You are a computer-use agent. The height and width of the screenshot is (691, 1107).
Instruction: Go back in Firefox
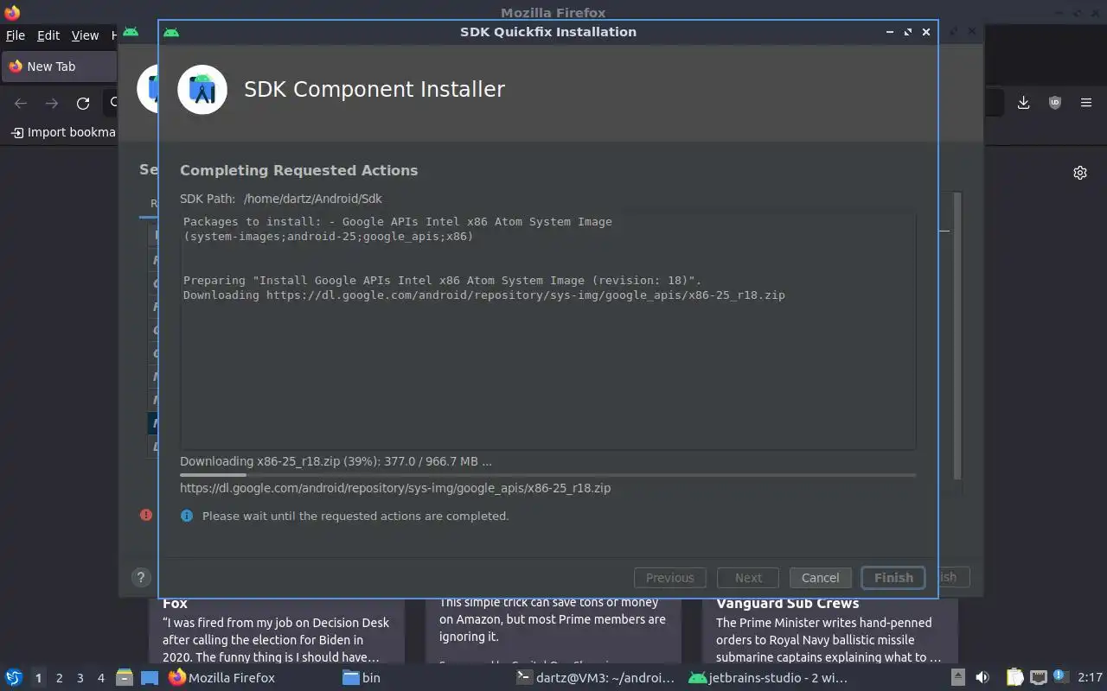point(21,104)
